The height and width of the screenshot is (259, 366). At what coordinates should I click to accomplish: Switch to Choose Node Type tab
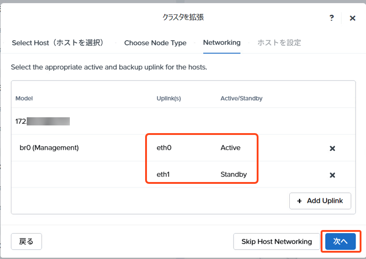pos(155,43)
